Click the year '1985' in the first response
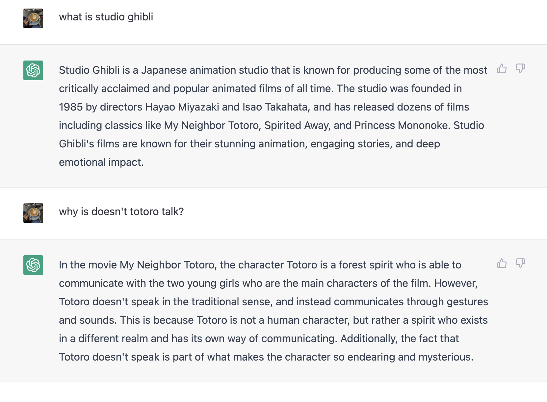547x402 pixels. [71, 107]
